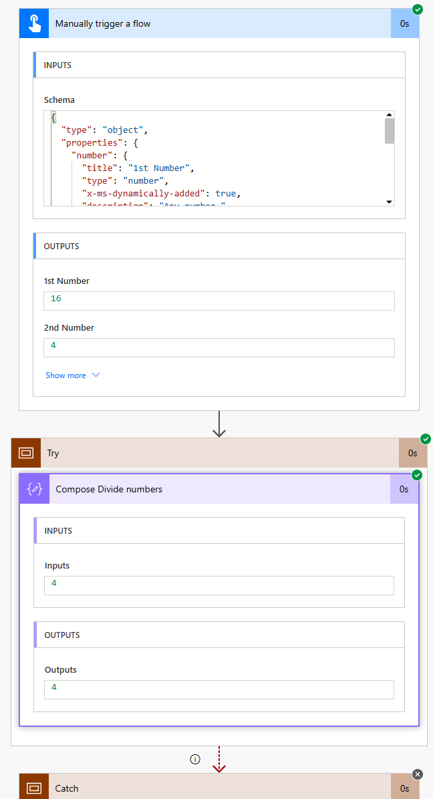Click the Compose action 0s duration badge
This screenshot has height=799, width=433.
pyautogui.click(x=404, y=489)
